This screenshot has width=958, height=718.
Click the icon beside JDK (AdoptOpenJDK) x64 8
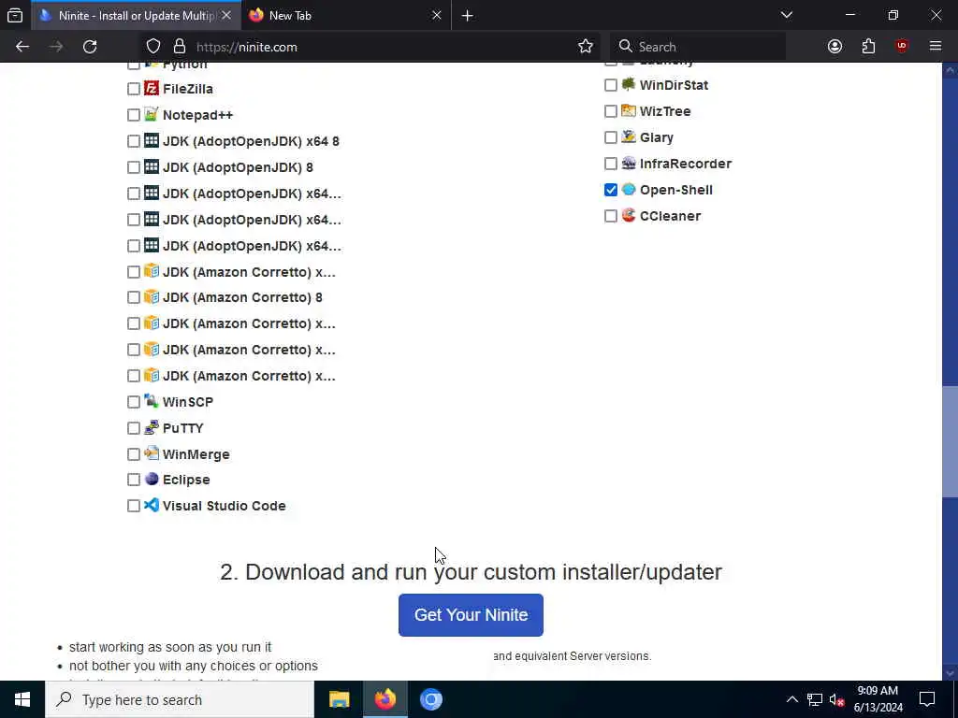click(x=152, y=140)
